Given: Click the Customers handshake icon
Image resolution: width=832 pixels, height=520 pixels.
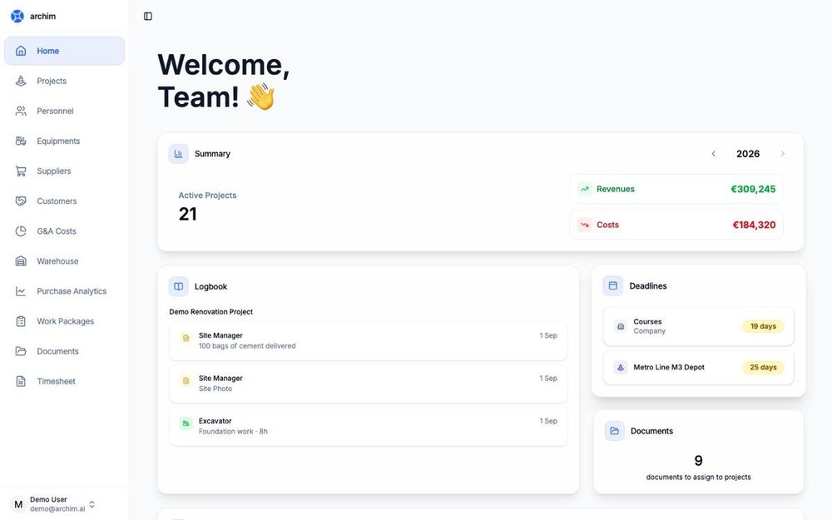Looking at the screenshot, I should click(x=21, y=201).
